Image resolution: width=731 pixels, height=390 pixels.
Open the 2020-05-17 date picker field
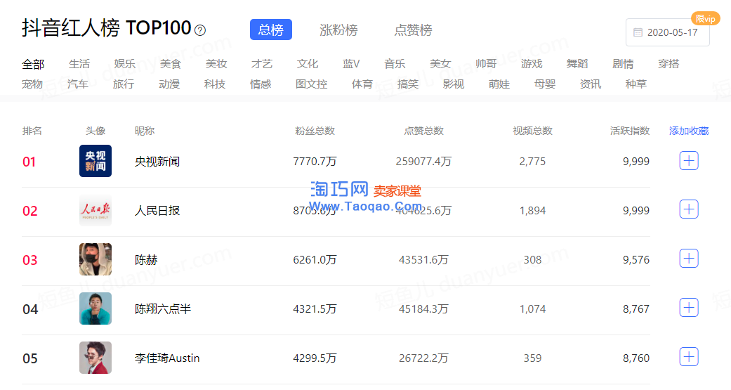click(668, 32)
